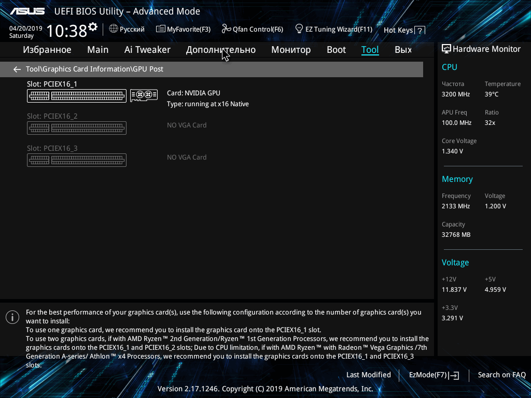
Task: Click the 'Slot: PCIEX16_2' label
Action: 52,116
